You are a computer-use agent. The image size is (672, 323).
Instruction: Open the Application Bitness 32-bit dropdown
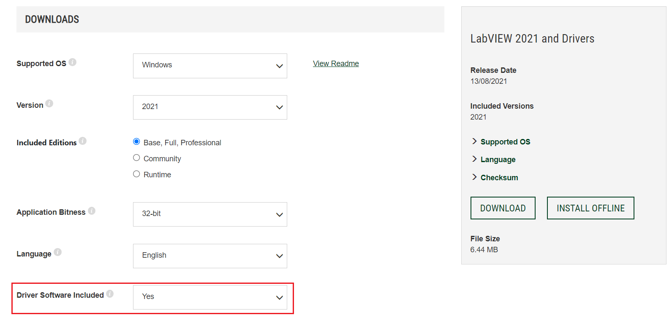[x=210, y=214]
